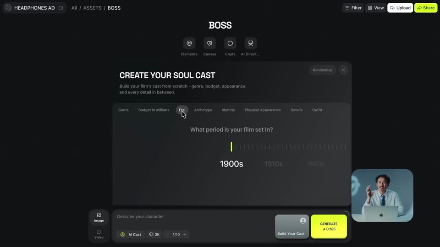
Task: Switch to the Outfit tab
Action: [317, 110]
